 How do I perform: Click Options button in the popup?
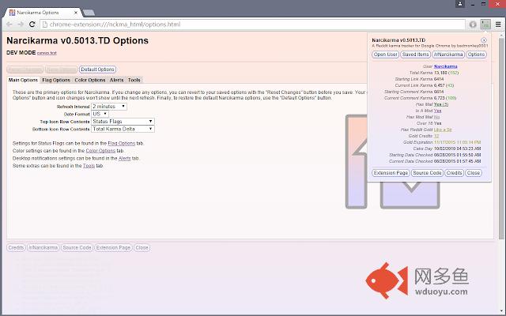pos(476,55)
